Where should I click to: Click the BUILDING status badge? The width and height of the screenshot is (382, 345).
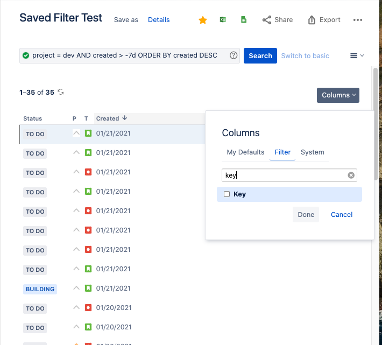click(x=40, y=289)
